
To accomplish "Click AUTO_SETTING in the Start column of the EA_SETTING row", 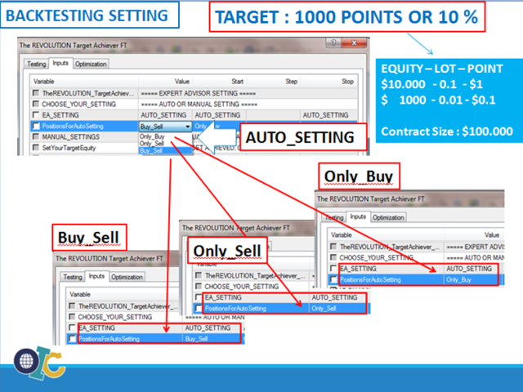I will [217, 115].
